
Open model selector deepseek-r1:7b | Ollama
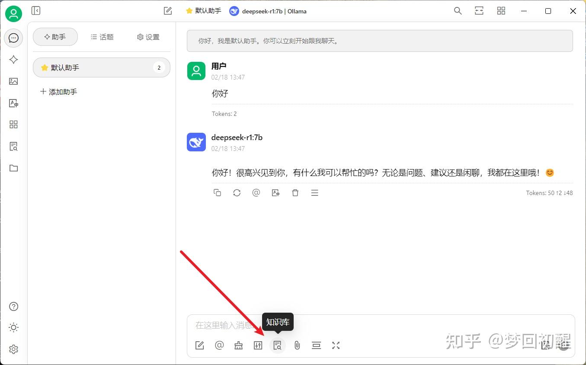pos(268,11)
